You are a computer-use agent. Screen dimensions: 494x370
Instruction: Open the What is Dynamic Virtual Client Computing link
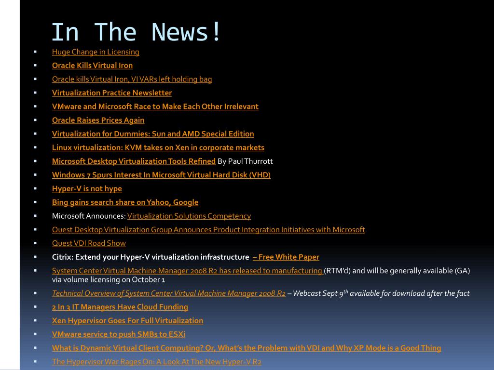[x=247, y=348]
